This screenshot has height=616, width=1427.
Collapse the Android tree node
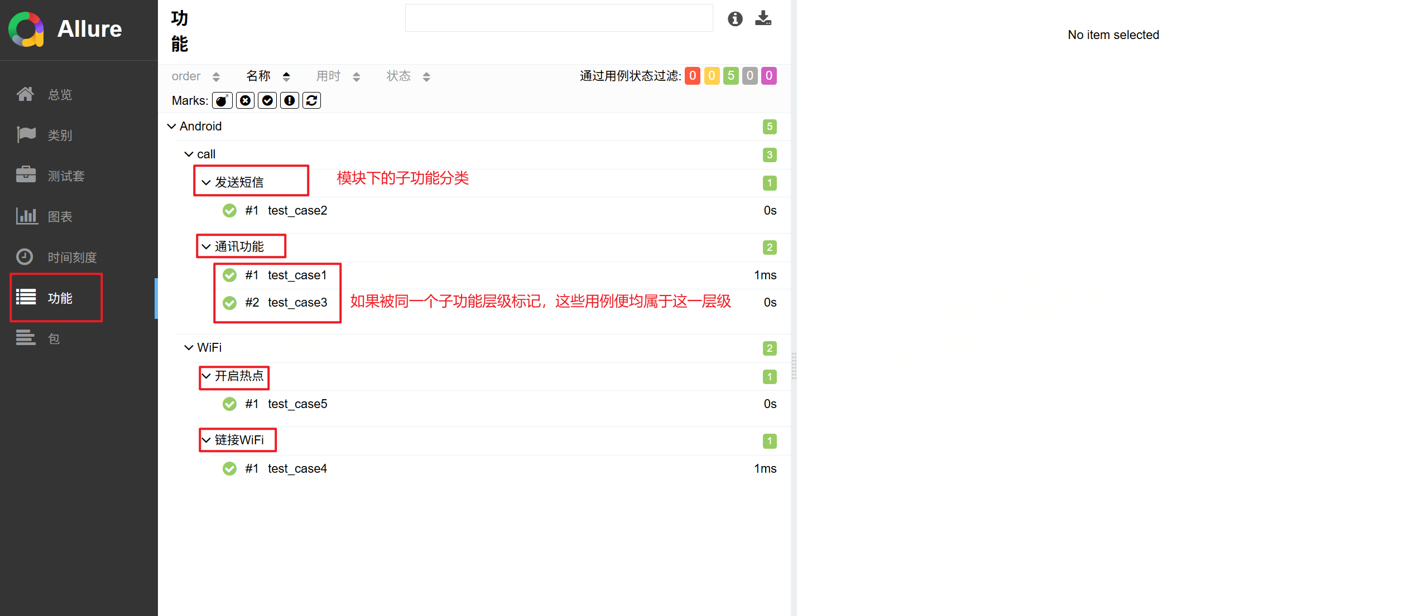tap(172, 127)
